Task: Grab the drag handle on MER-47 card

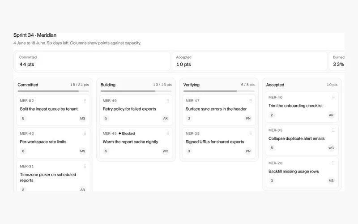Action: [251, 100]
